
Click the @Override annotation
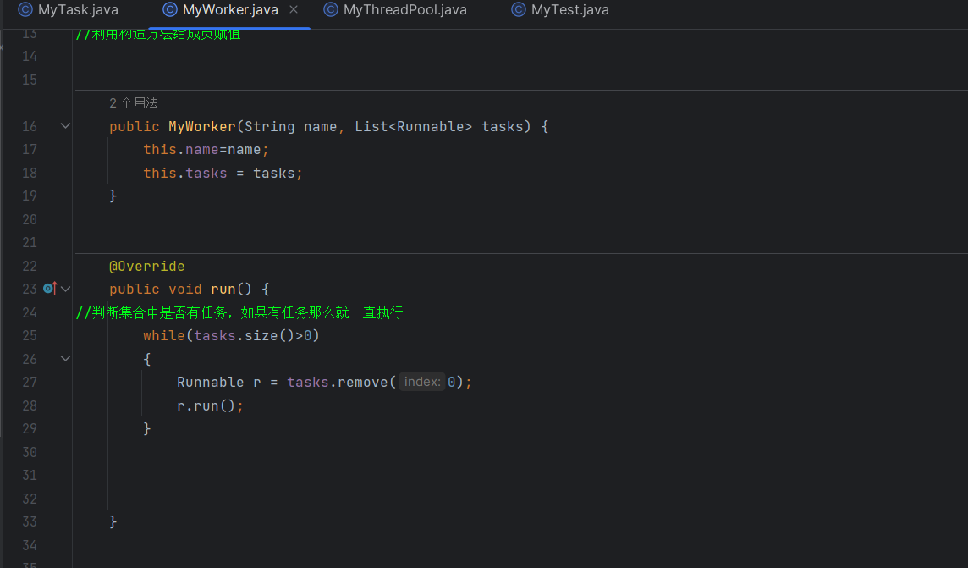[146, 266]
